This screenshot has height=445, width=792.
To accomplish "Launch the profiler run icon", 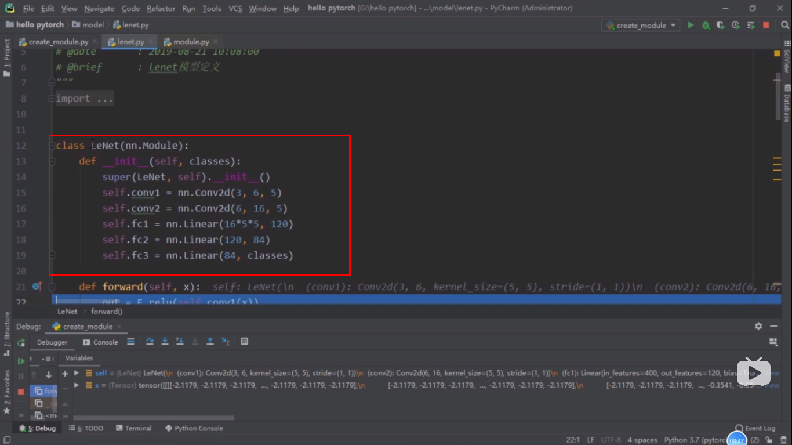I will tap(736, 25).
